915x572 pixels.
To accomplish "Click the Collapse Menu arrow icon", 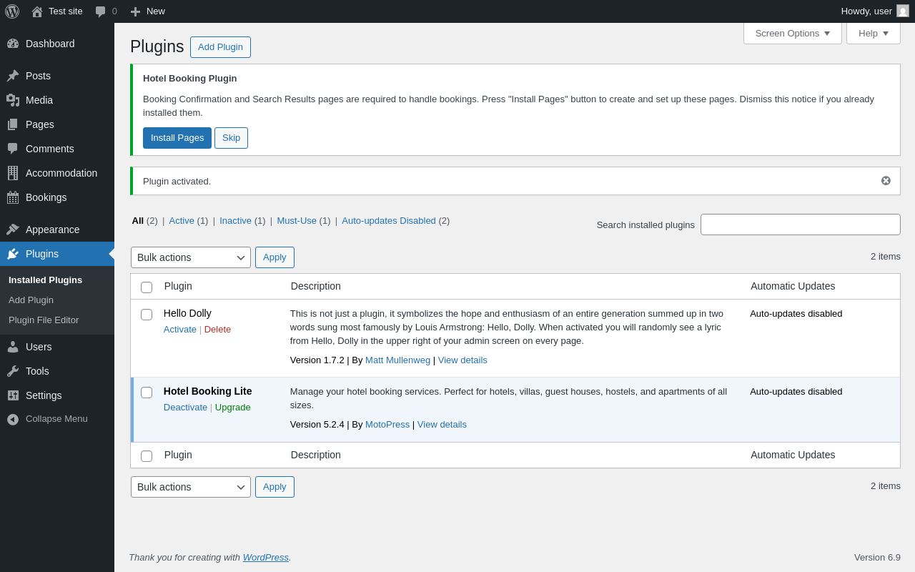I will point(13,419).
